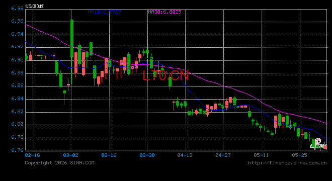Click the 6.98 price axis label
The width and height of the screenshot is (332, 181).
pos(18,9)
